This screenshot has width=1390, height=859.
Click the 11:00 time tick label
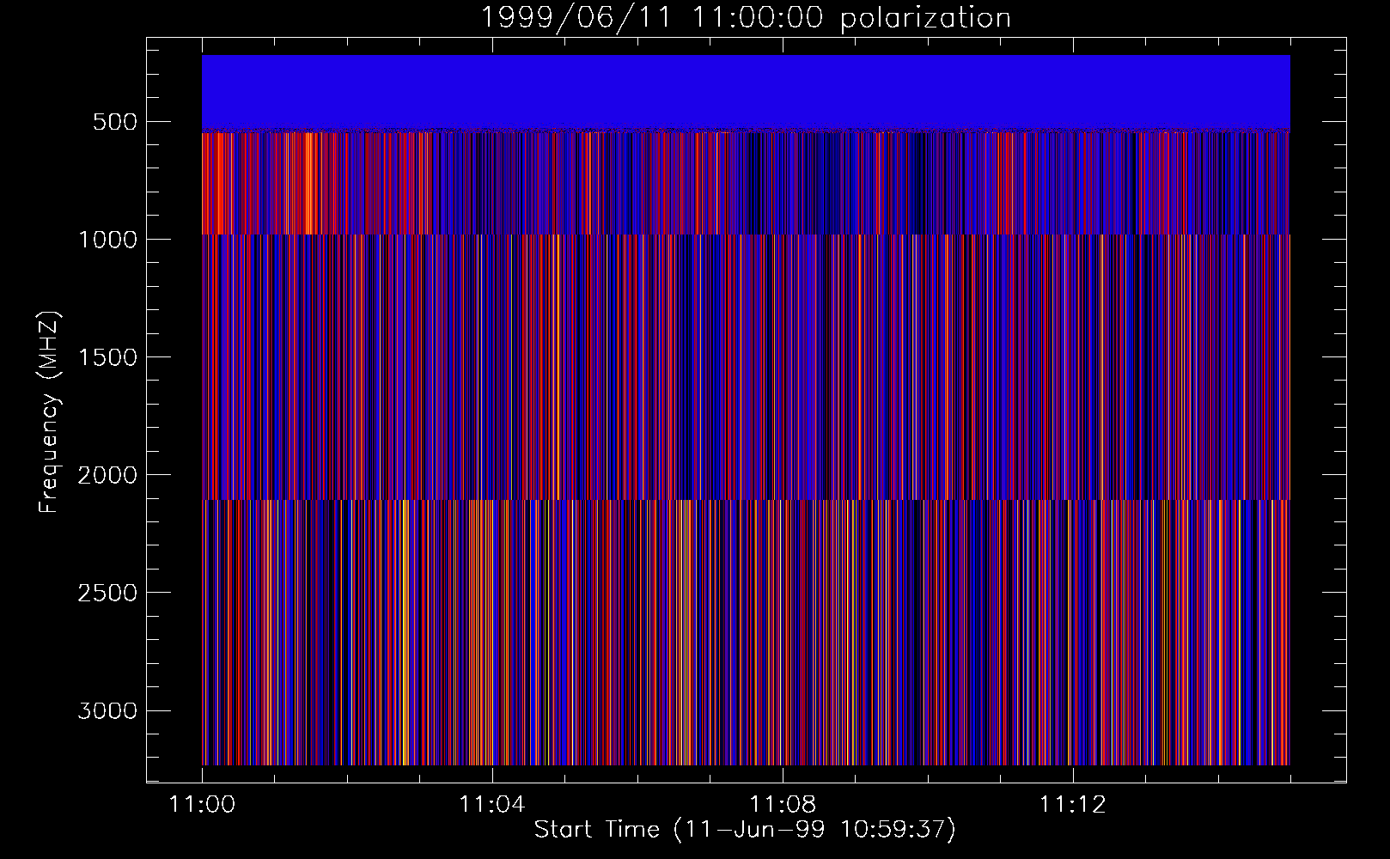[202, 805]
